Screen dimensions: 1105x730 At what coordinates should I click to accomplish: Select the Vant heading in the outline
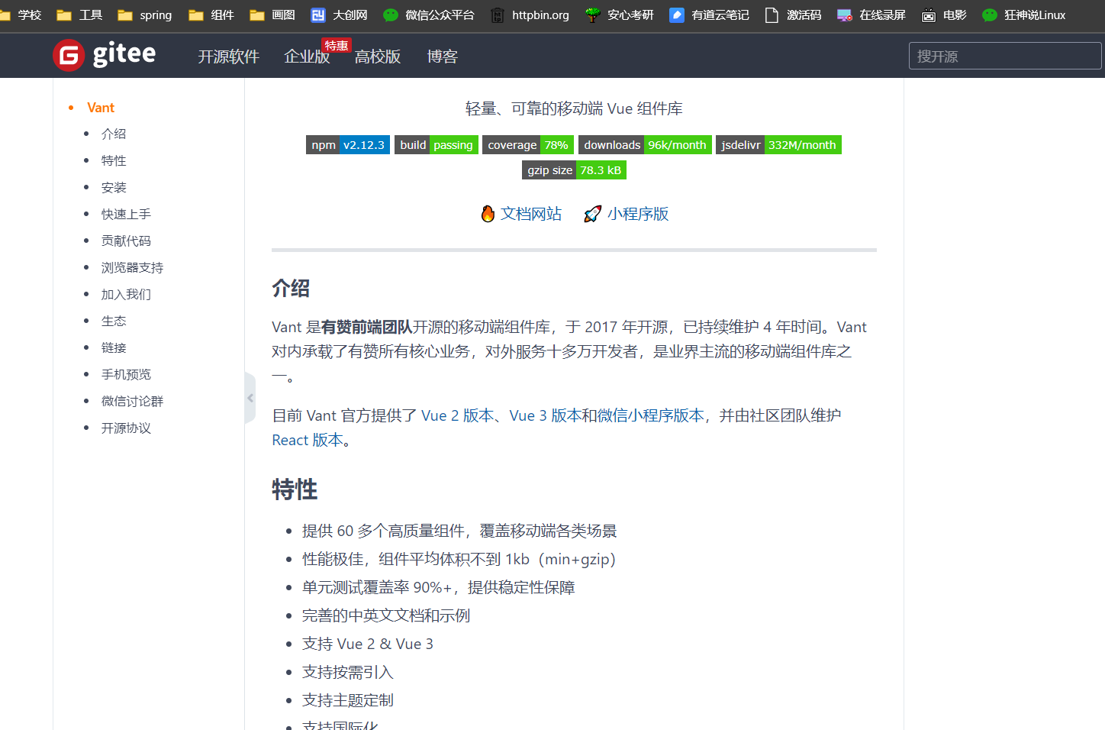point(101,108)
